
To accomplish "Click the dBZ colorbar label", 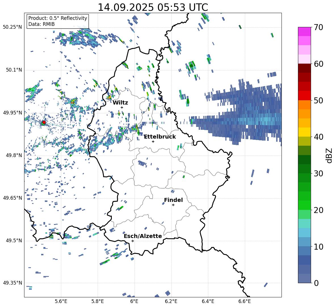I will coord(329,155).
